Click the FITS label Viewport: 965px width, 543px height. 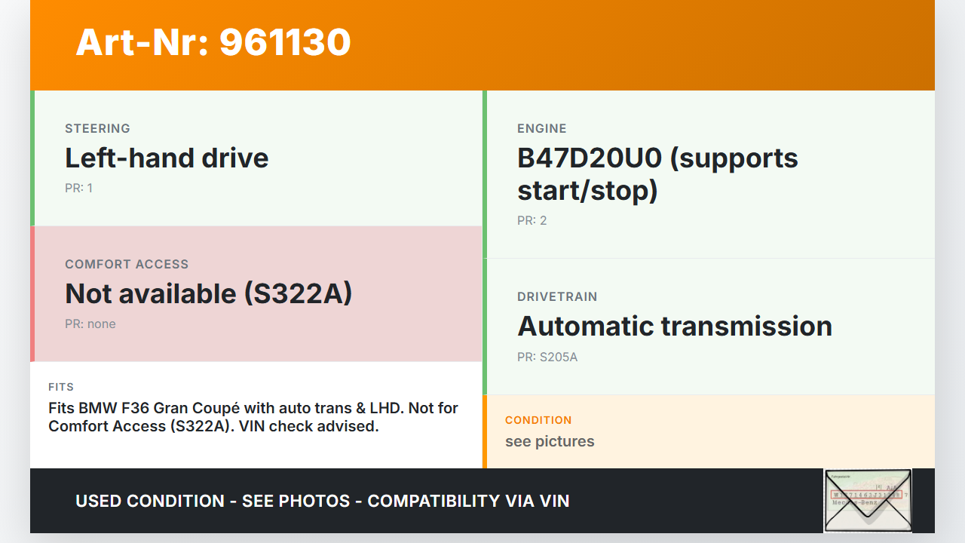[x=61, y=387]
